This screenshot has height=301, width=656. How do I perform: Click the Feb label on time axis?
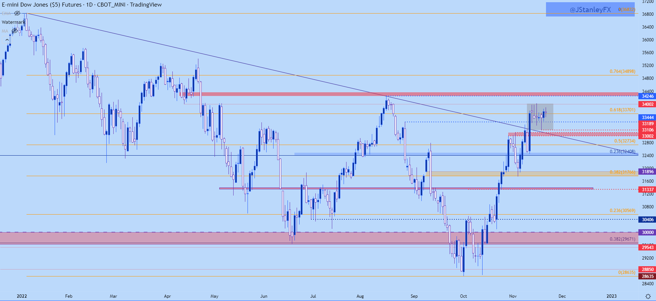(x=69, y=296)
